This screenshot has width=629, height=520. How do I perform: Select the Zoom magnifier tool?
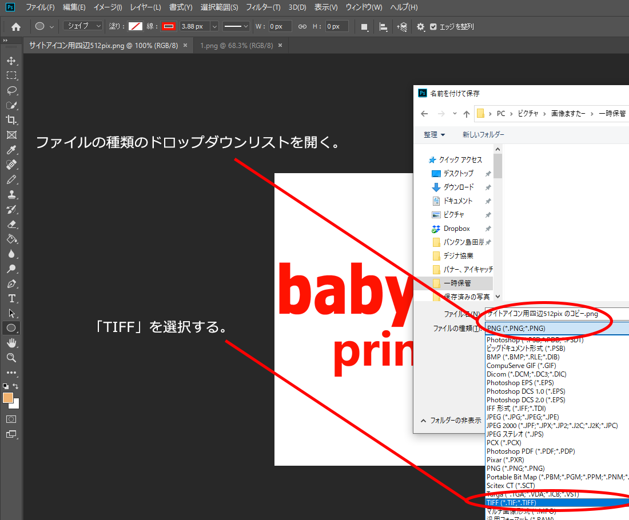pos(11,358)
